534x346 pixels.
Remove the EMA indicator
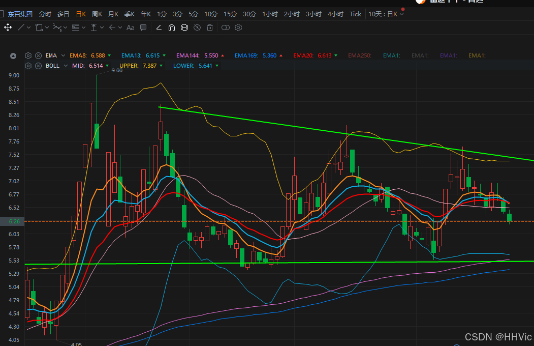click(x=39, y=55)
